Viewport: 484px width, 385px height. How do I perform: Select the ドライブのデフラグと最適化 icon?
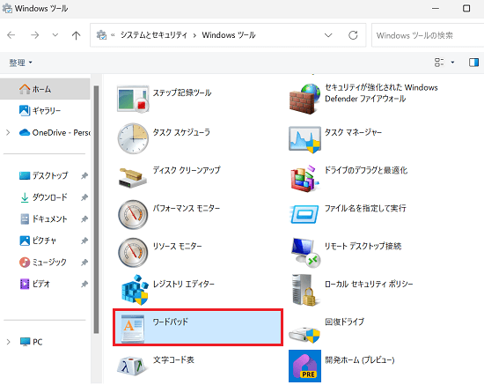point(305,178)
